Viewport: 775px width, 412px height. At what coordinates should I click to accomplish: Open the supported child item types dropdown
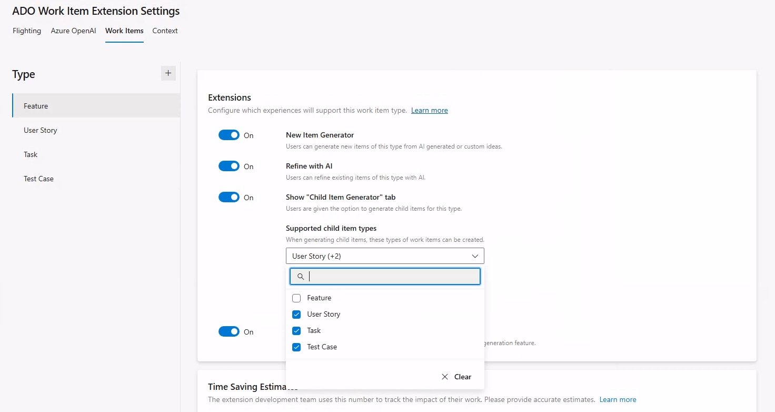(384, 256)
